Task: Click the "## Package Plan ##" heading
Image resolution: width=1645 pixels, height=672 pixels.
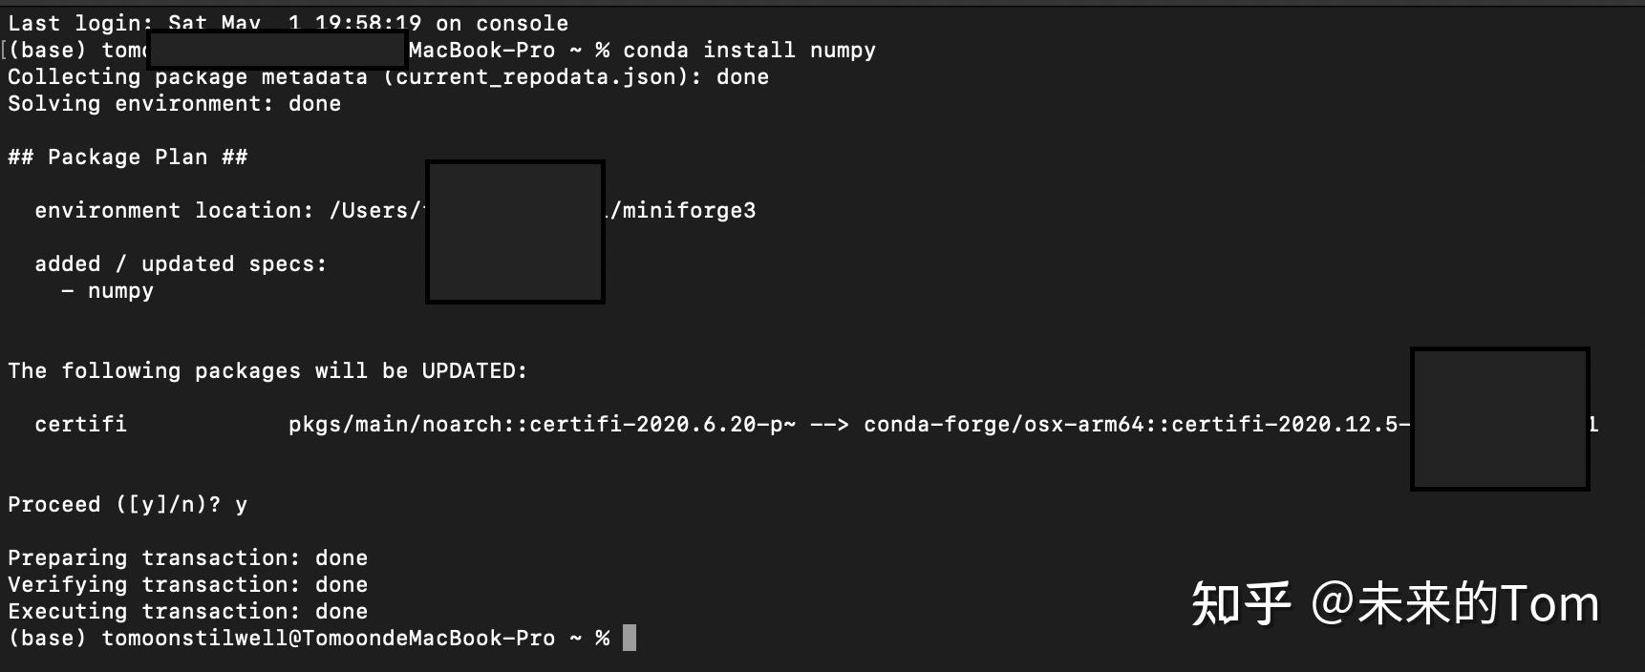Action: coord(127,157)
